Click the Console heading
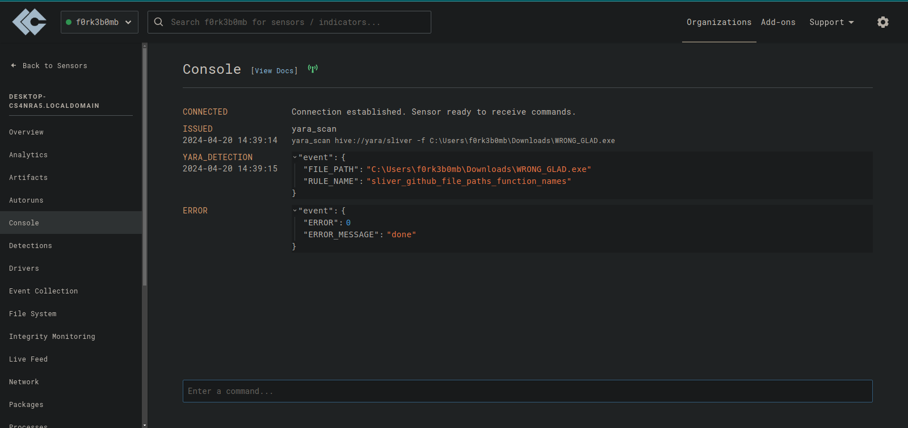The image size is (908, 428). pyautogui.click(x=212, y=69)
